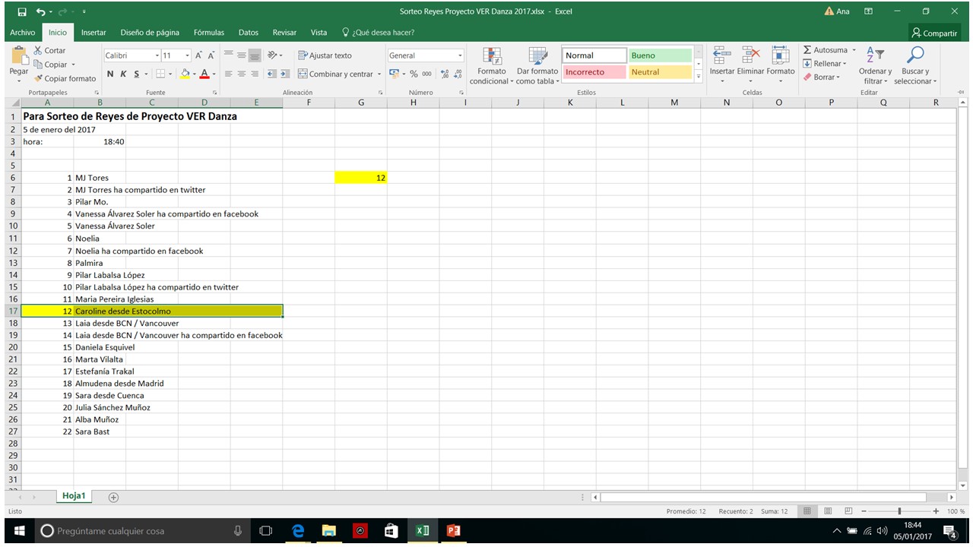Screen dimensions: 973x547
Task: Open the Calibri font name dropdown
Action: coord(157,55)
